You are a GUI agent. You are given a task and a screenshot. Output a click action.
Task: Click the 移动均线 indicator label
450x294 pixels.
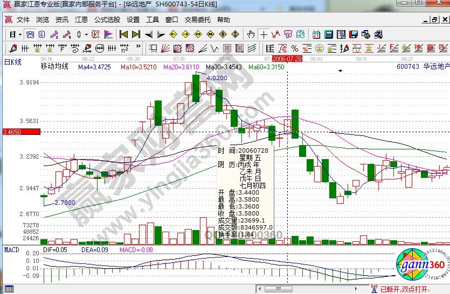54,67
